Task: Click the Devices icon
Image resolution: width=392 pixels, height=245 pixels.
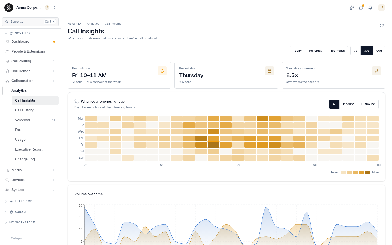Action: click(7, 180)
